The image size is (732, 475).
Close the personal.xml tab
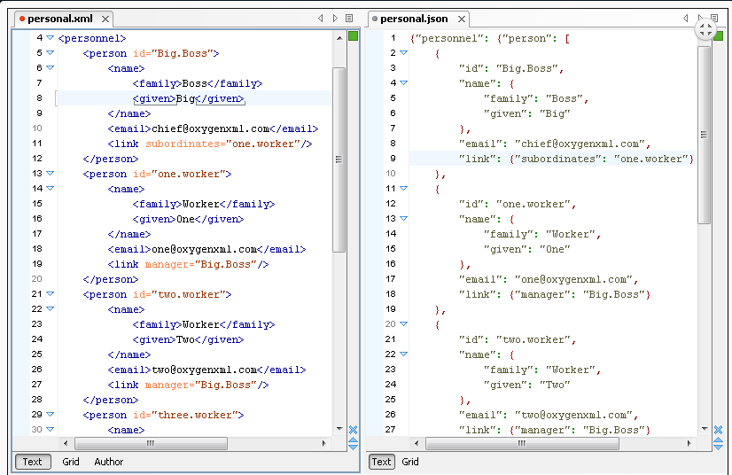click(x=105, y=19)
